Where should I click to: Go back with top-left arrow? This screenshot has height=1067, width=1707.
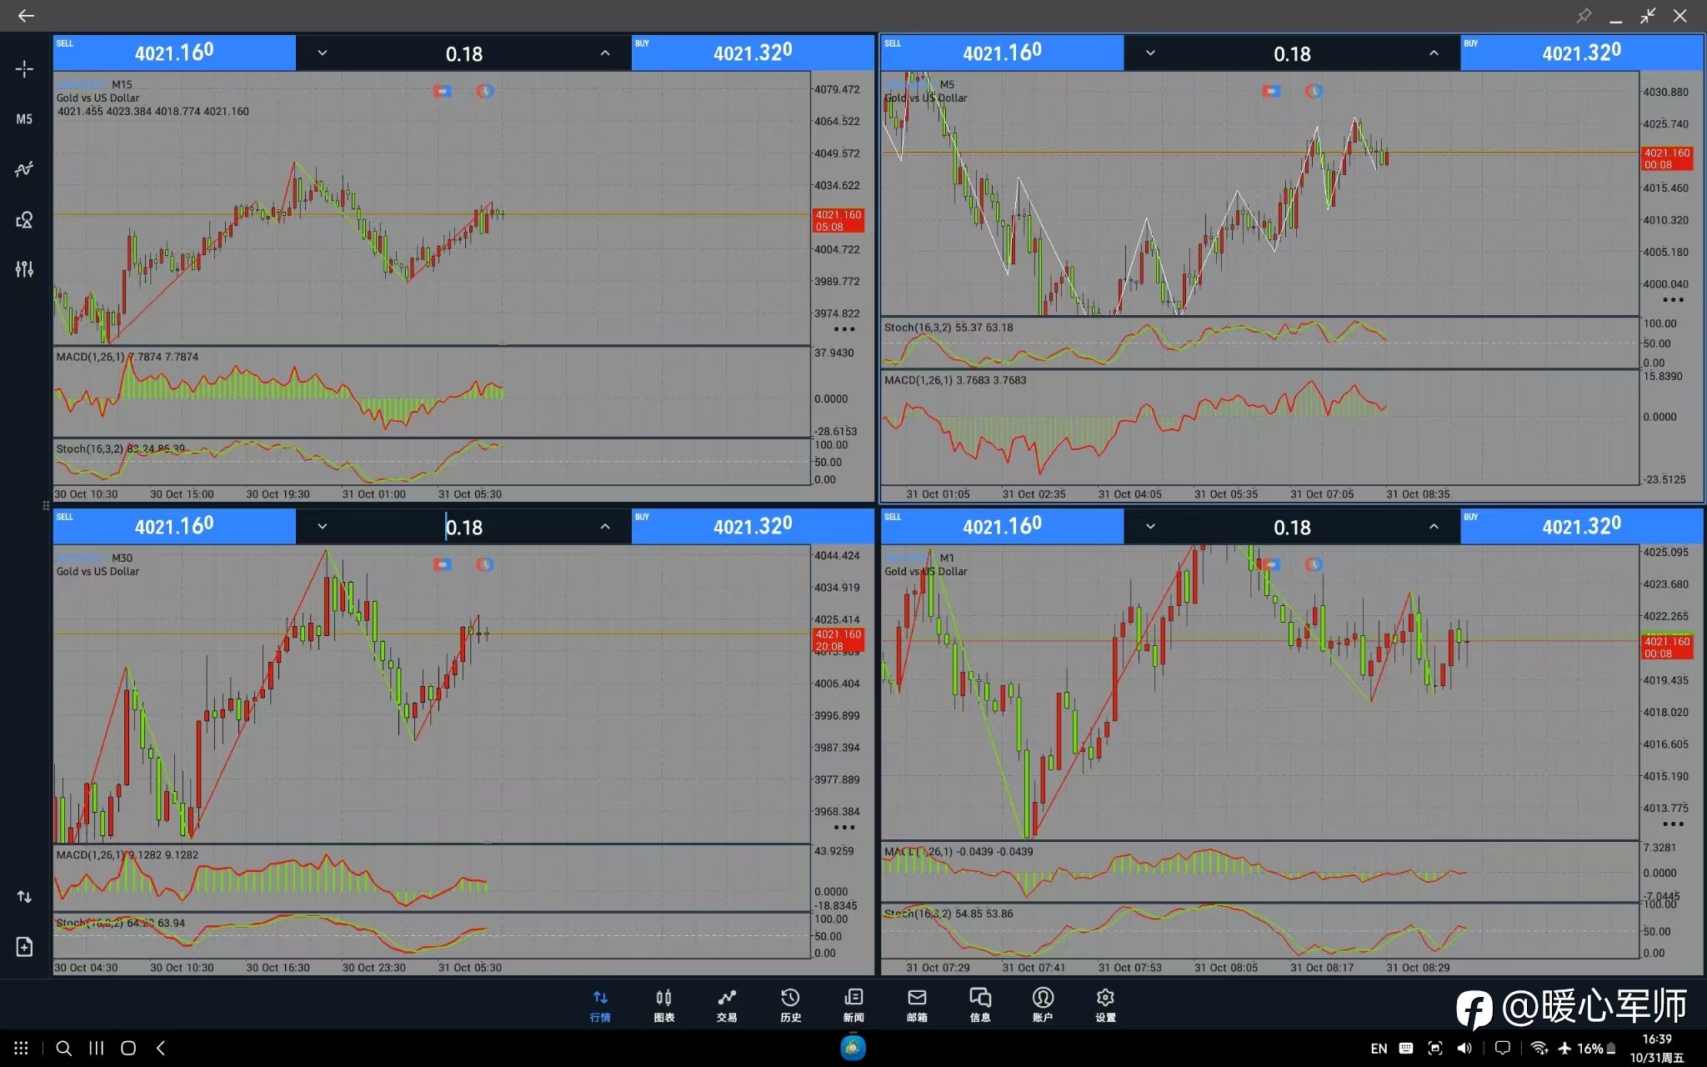[26, 16]
